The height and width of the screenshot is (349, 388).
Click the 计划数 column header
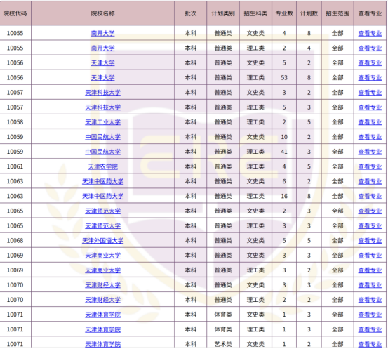click(309, 13)
